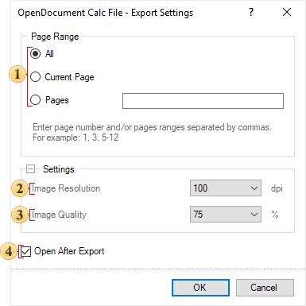Screen dimensions: 306x306
Task: Click the numbered callout badge 1
Action: [x=17, y=74]
